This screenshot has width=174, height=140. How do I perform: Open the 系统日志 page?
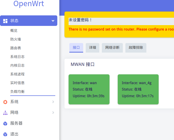17,57
